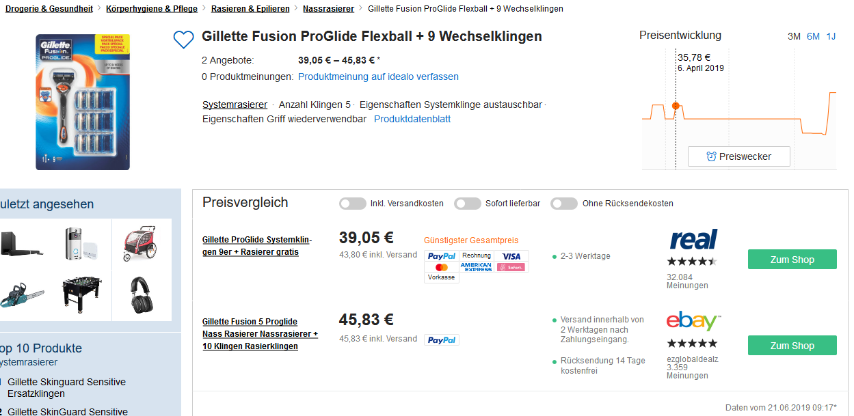
Task: Click the soundbar thumbnail in recently viewed
Action: 22,242
